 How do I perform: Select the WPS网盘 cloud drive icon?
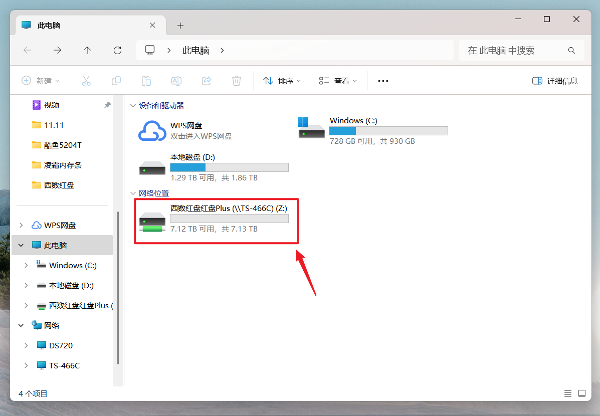coord(152,131)
